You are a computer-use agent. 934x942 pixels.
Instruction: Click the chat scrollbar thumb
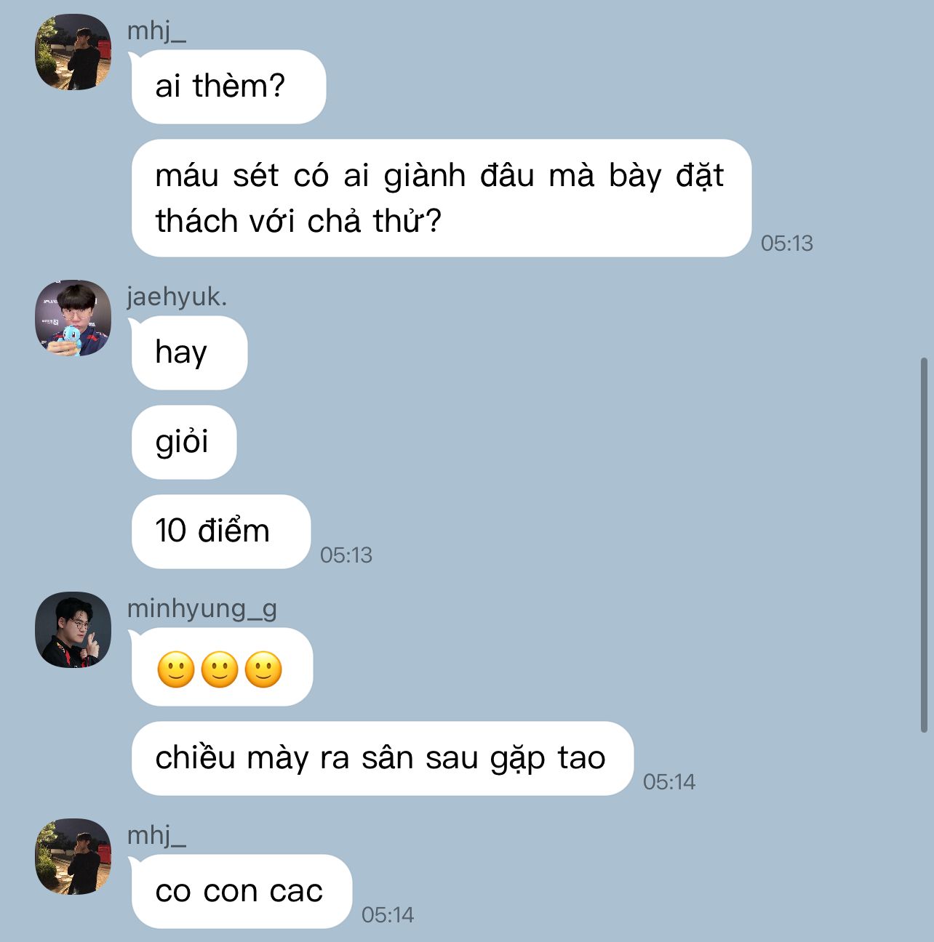924,544
